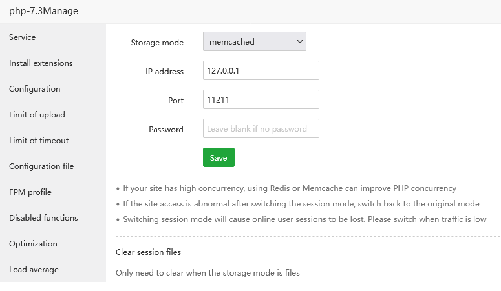The height and width of the screenshot is (291, 501).
Task: Click the dropdown arrow on Storage mode
Action: pos(299,42)
